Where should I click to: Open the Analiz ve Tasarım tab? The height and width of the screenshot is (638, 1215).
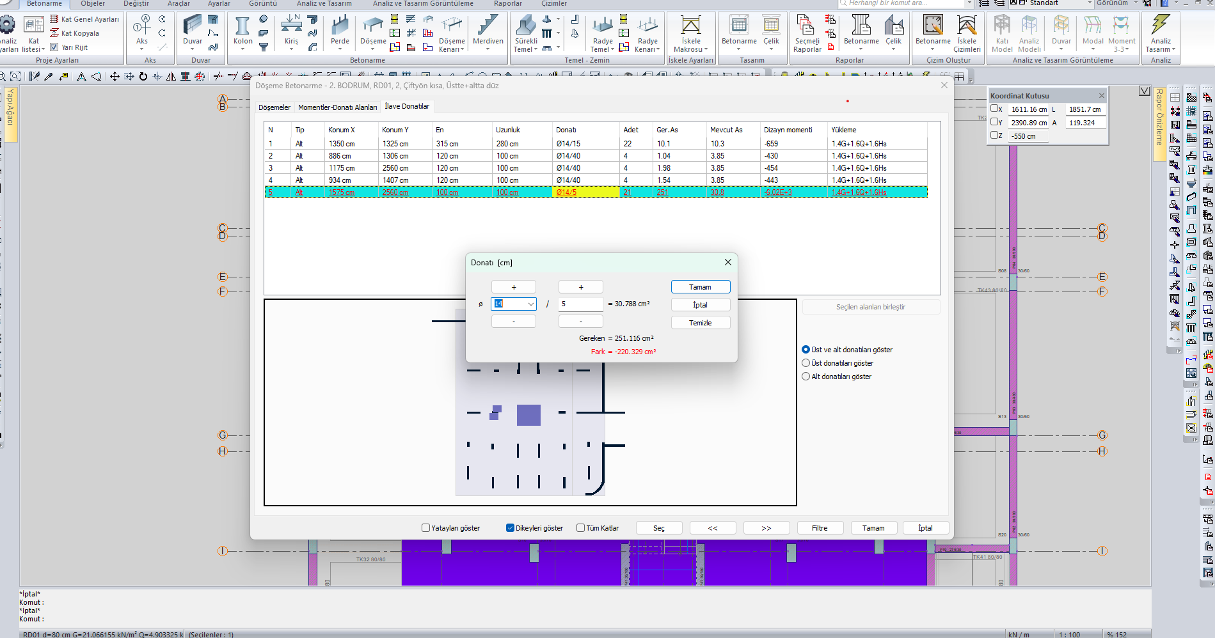coord(324,4)
